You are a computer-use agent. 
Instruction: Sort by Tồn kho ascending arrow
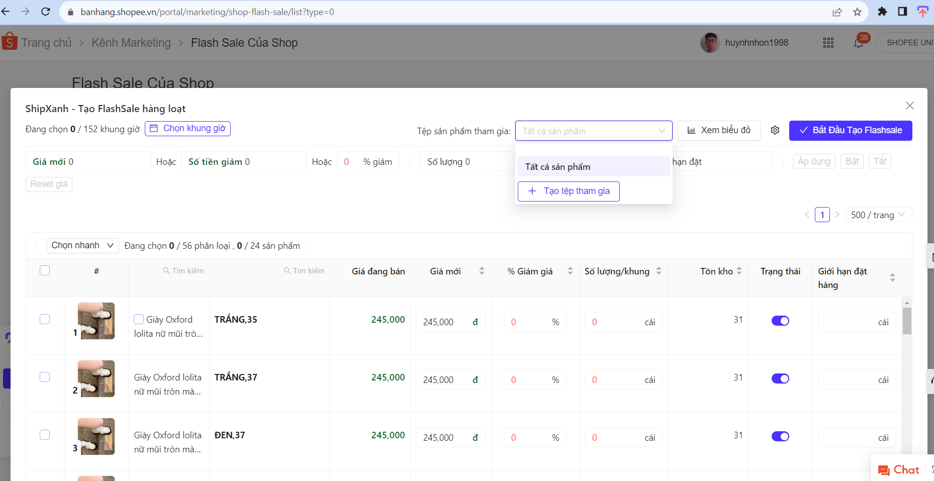739,268
